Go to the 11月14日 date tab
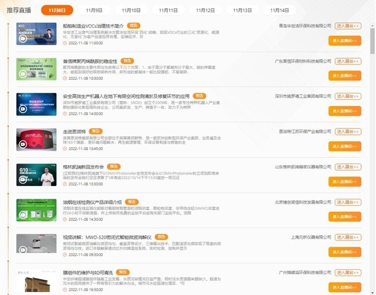The image size is (376, 295). click(x=279, y=10)
